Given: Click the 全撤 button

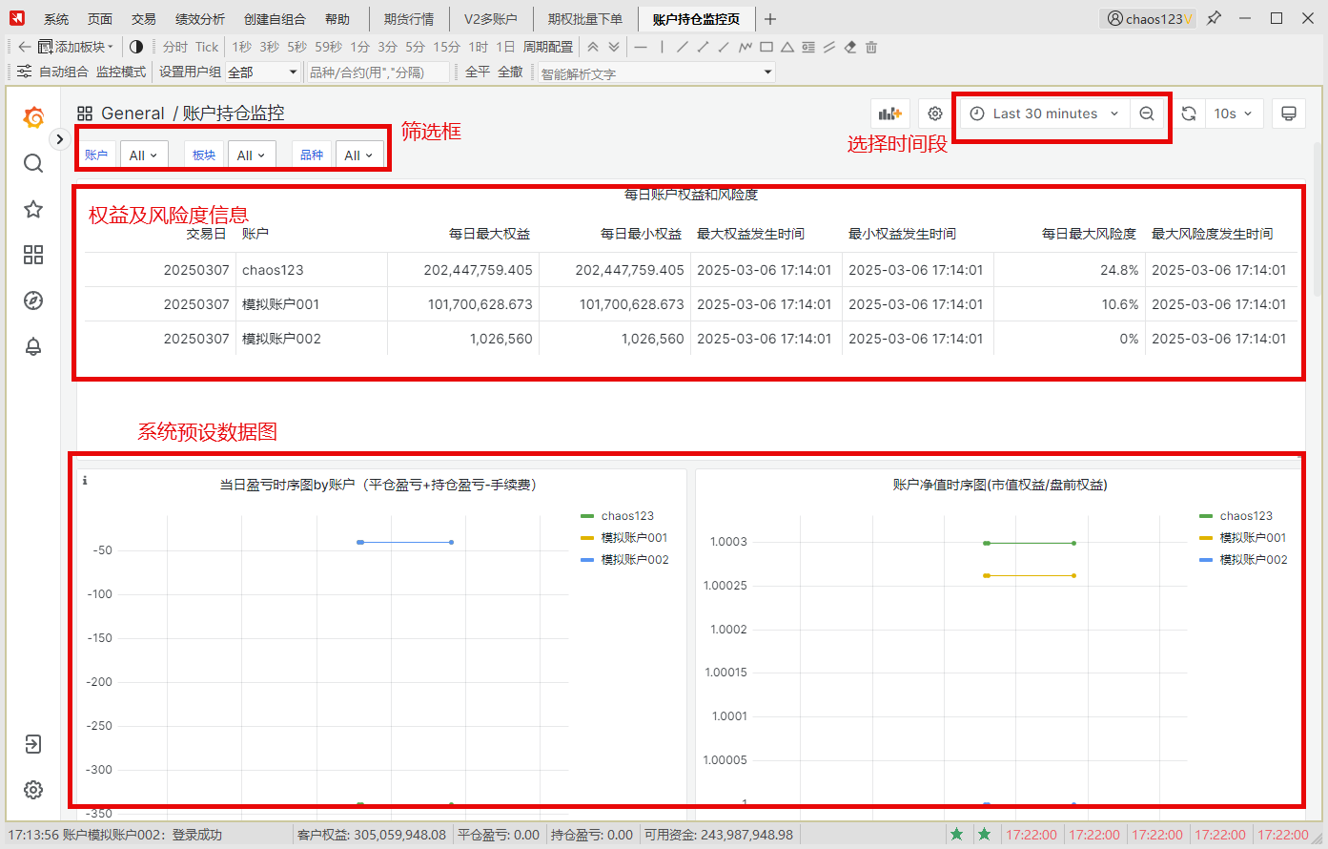Looking at the screenshot, I should pyautogui.click(x=510, y=72).
